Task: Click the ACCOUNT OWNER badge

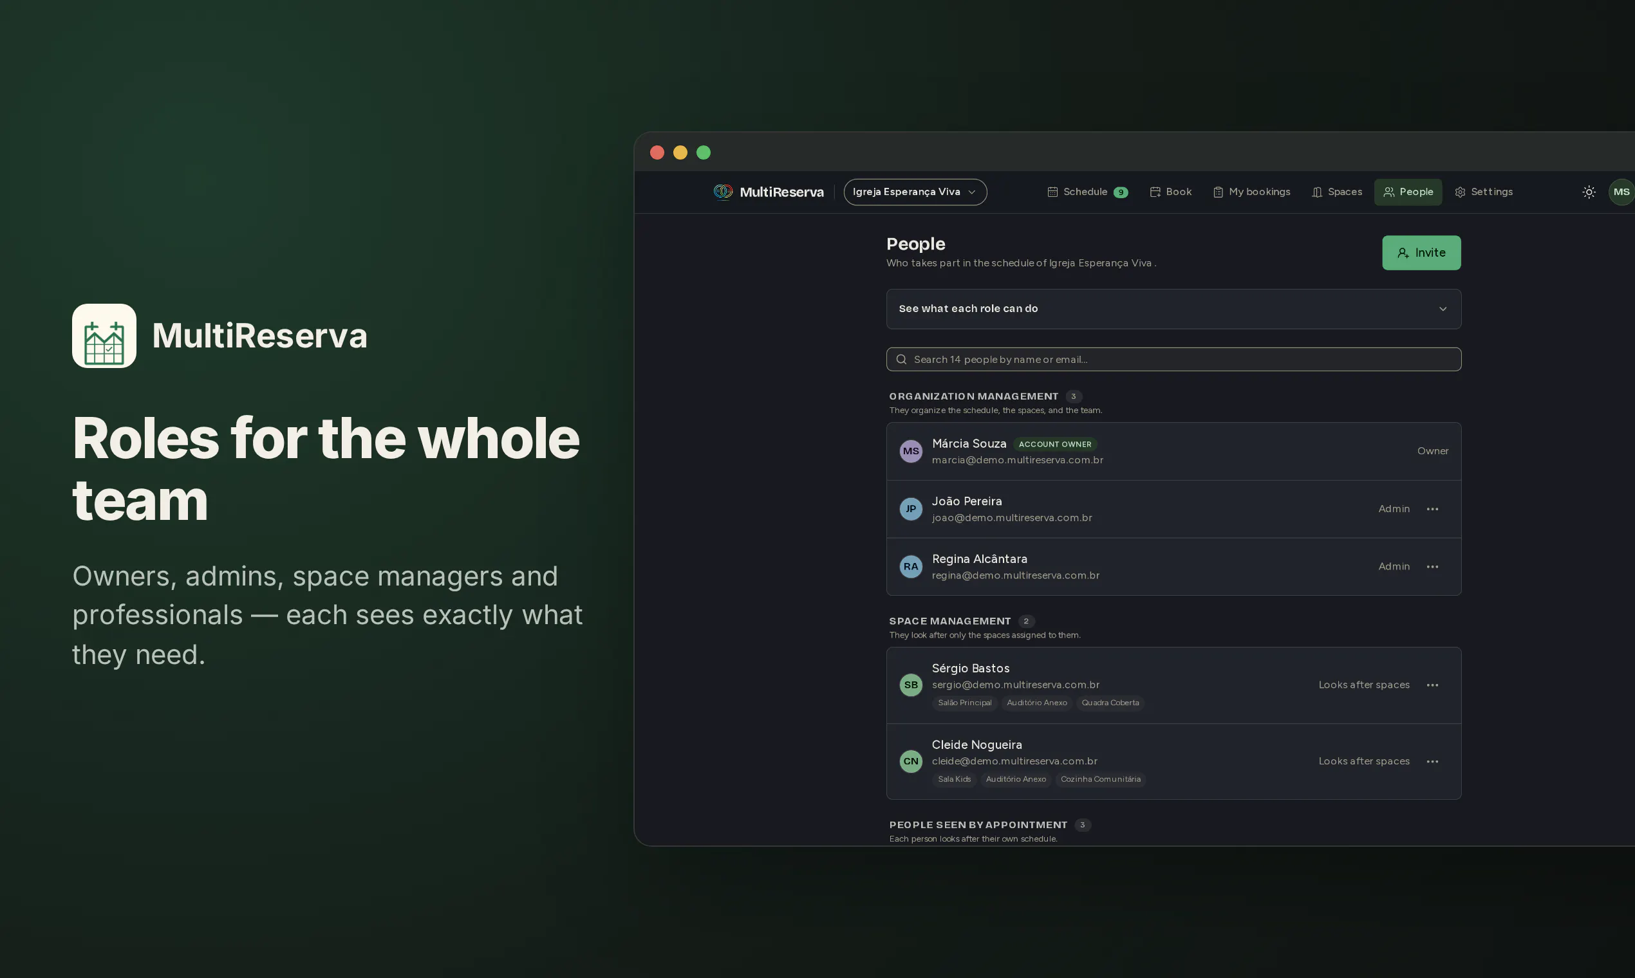Action: point(1054,444)
